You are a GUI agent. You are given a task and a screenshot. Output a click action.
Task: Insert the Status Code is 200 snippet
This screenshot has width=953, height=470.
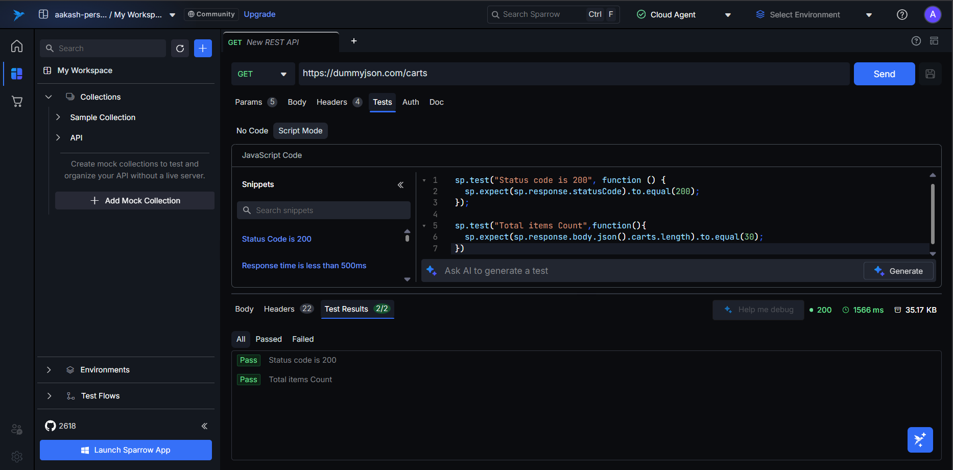[276, 239]
